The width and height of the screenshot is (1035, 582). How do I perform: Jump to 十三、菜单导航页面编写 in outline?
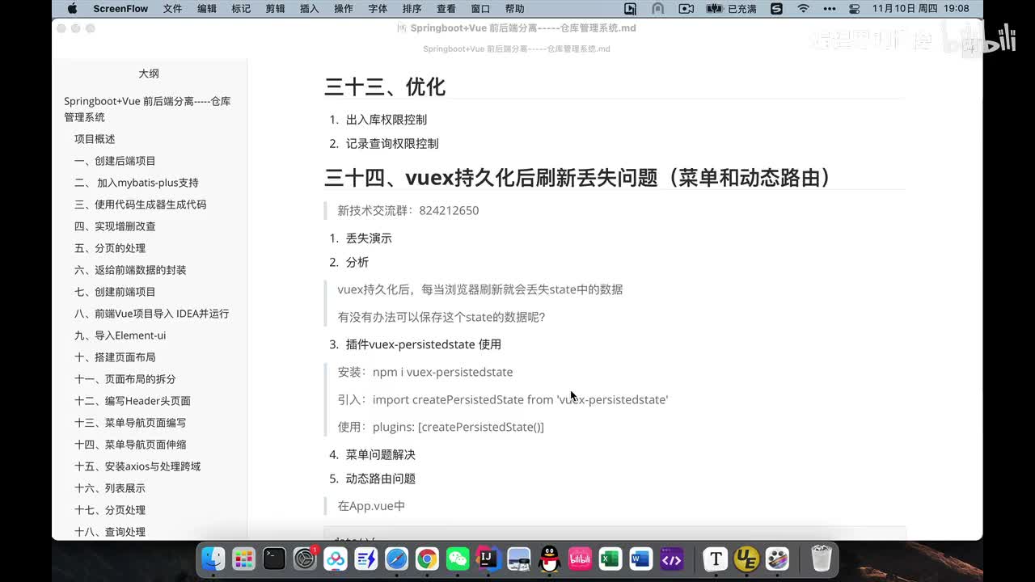[x=130, y=423]
